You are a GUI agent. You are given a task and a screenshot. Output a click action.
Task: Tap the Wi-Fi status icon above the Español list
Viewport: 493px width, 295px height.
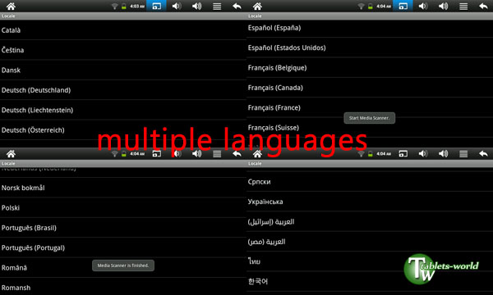362,7
